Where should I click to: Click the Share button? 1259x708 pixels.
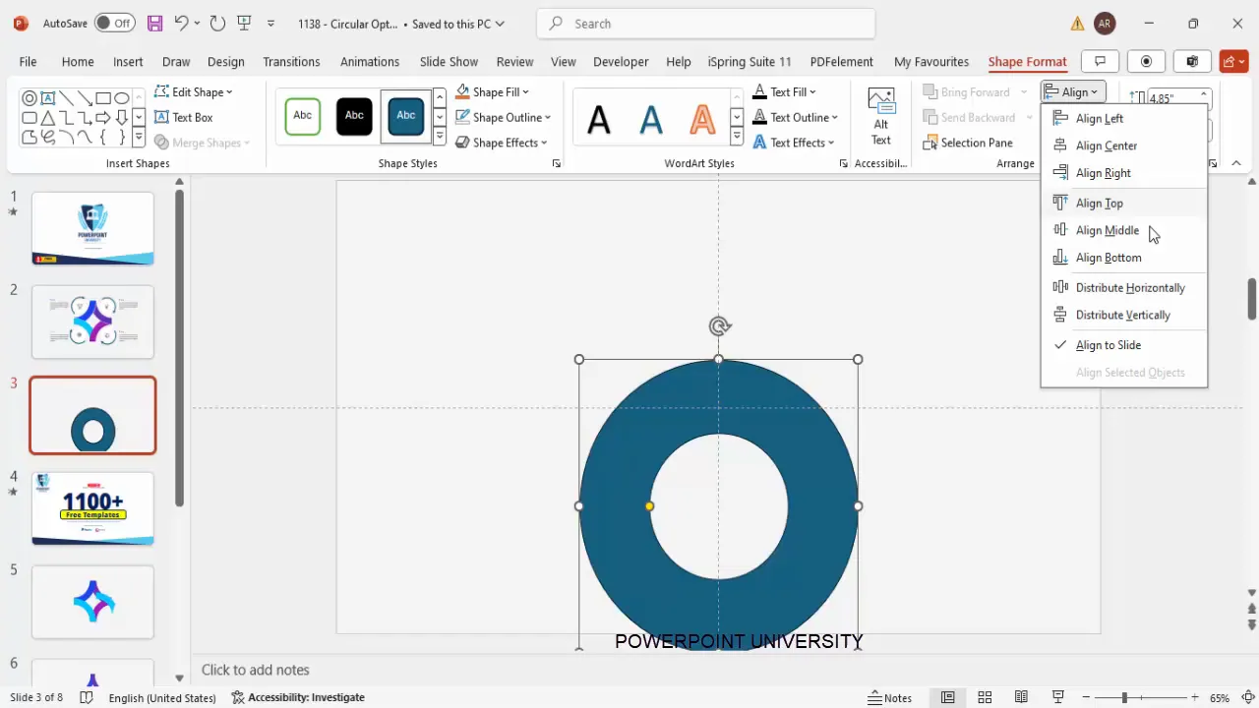pyautogui.click(x=1233, y=61)
